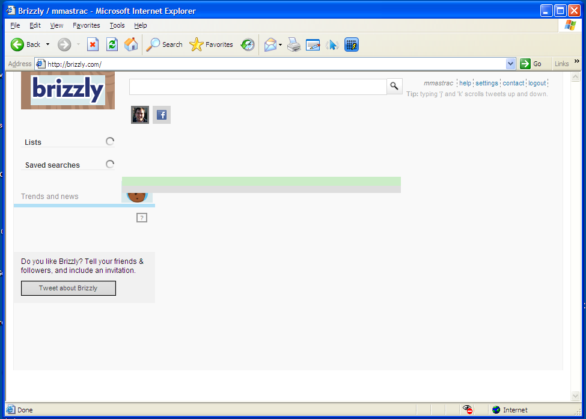Click the brizzly logo
The image size is (586, 419).
[x=68, y=90]
